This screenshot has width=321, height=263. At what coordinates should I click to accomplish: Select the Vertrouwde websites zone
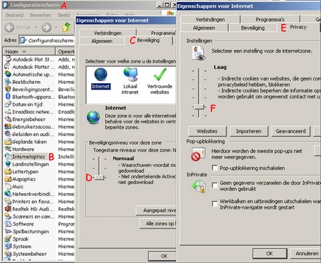160,81
